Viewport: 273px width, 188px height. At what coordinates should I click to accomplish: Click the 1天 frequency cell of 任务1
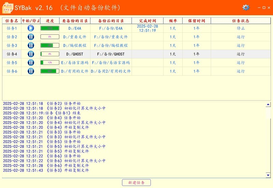click(x=173, y=28)
